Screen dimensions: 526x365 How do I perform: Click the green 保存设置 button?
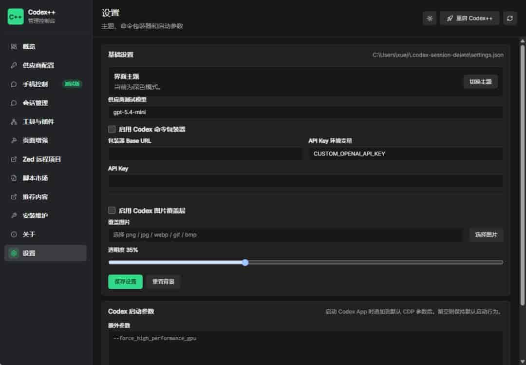coord(125,282)
